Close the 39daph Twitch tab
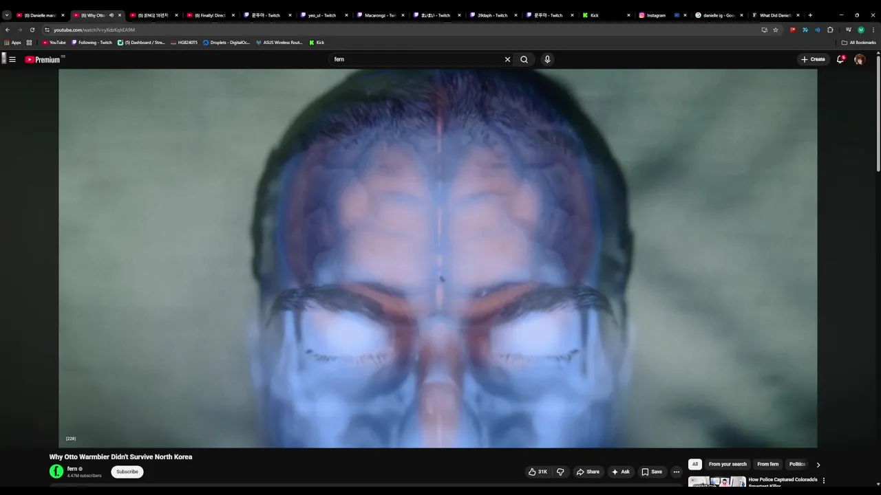The image size is (881, 495). pos(516,15)
